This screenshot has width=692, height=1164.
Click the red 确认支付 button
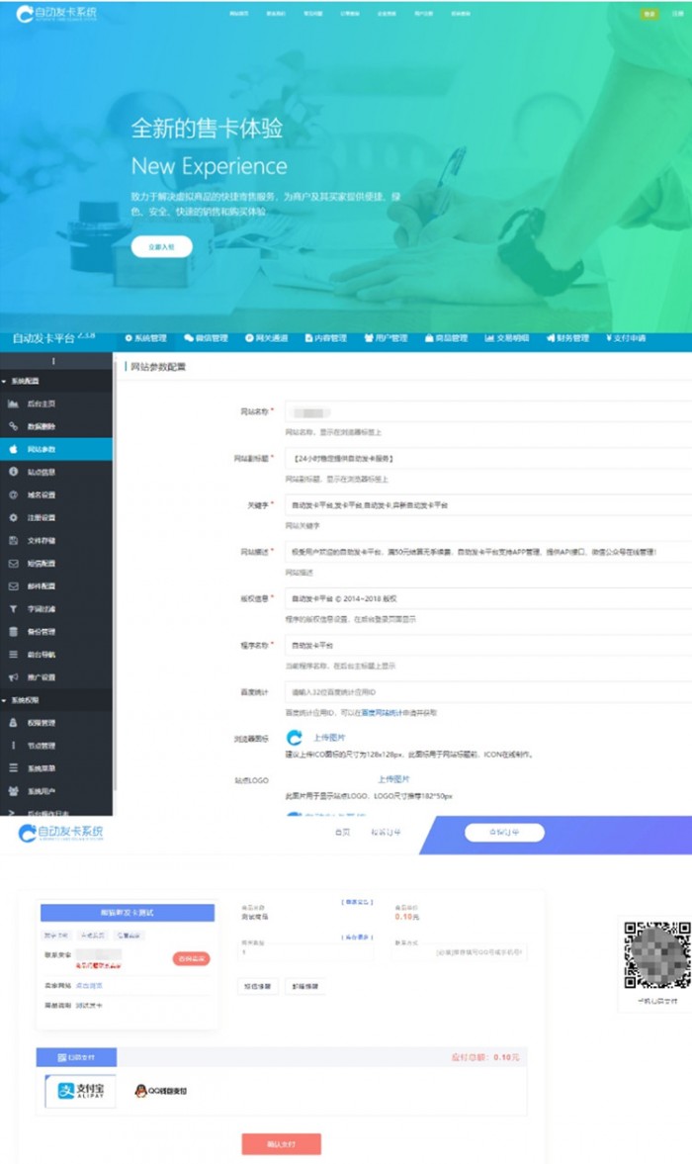[281, 1143]
